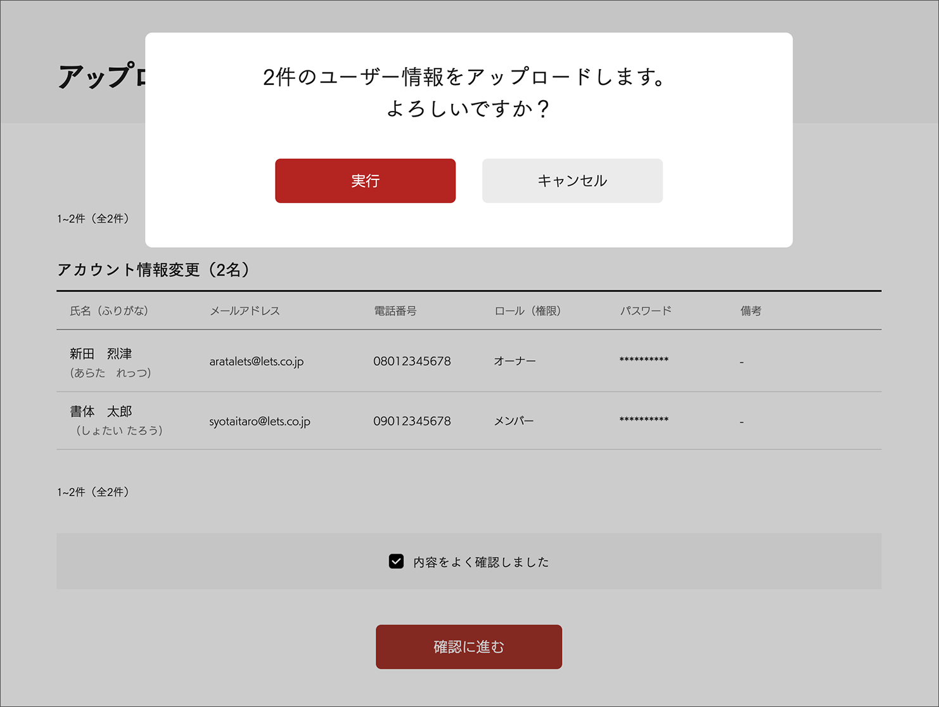Select the name 書体 太郎 in table
Viewport: 939px width, 707px height.
[101, 412]
